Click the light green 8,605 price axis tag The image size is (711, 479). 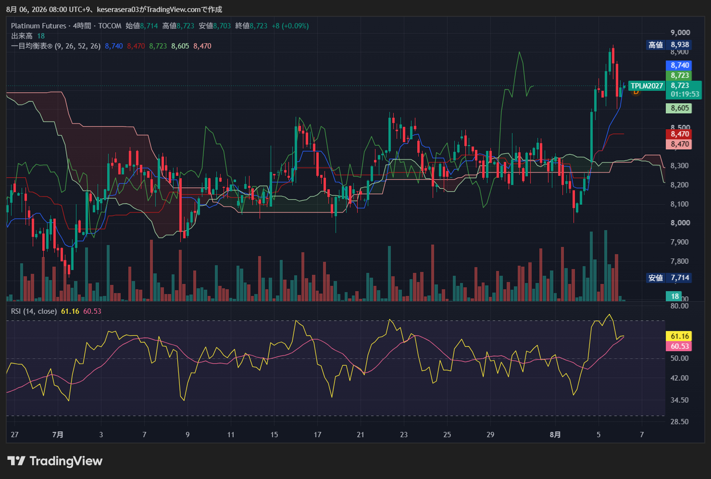tap(679, 109)
